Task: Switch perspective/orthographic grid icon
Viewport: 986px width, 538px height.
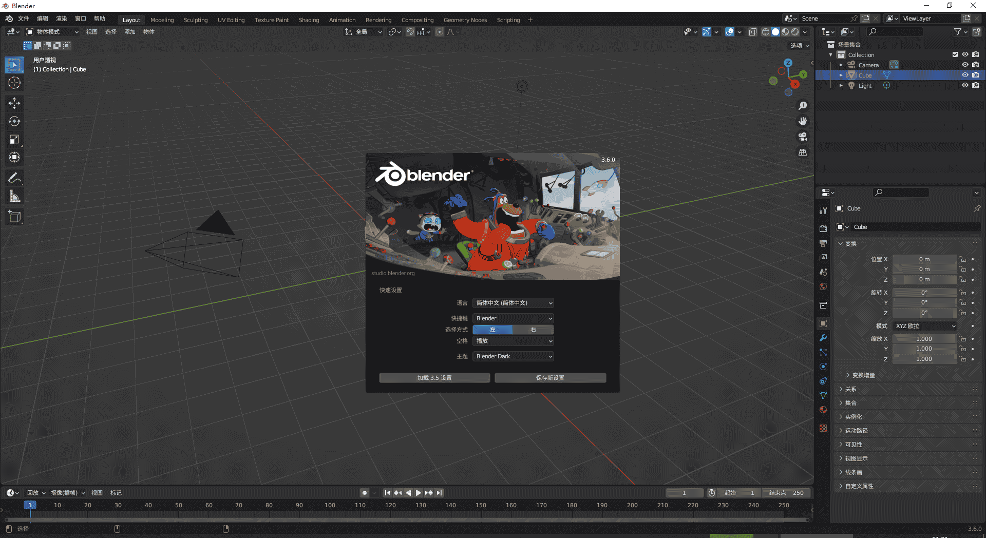Action: pyautogui.click(x=803, y=152)
